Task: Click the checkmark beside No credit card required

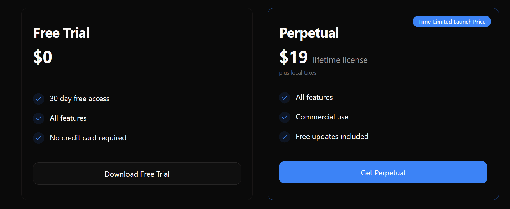Action: pyautogui.click(x=38, y=138)
